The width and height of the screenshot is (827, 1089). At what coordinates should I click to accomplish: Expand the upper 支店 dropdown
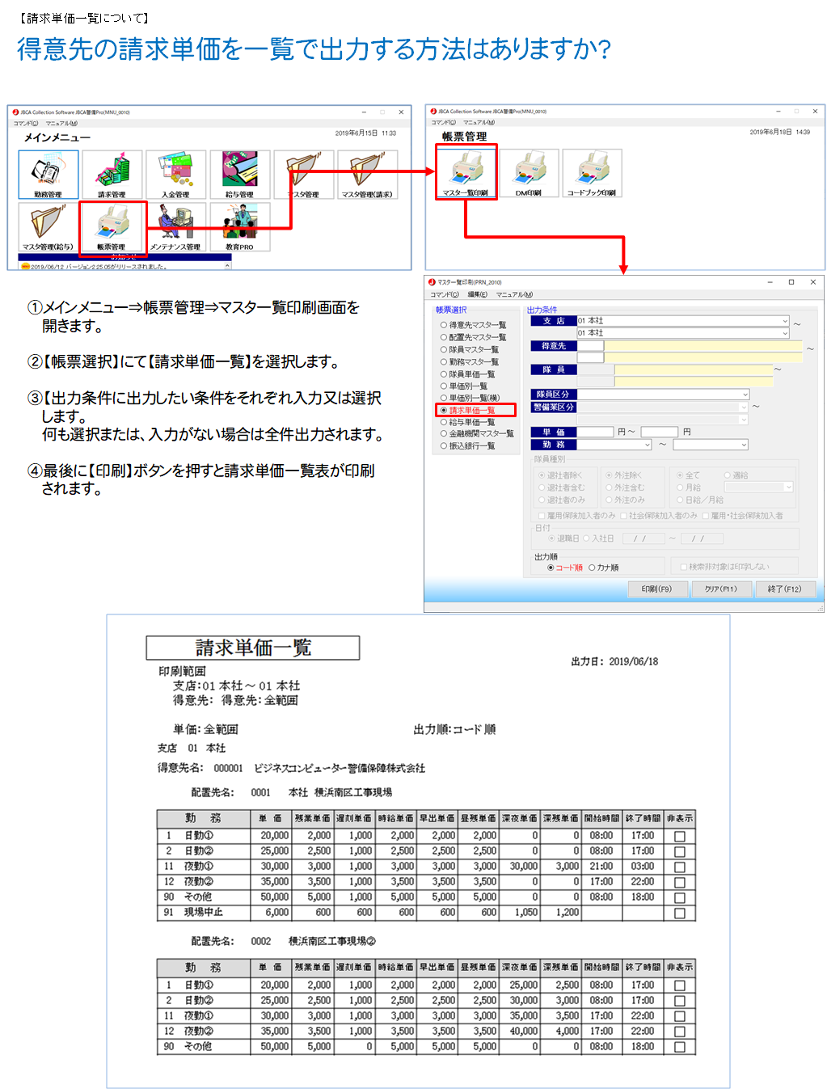click(x=784, y=321)
